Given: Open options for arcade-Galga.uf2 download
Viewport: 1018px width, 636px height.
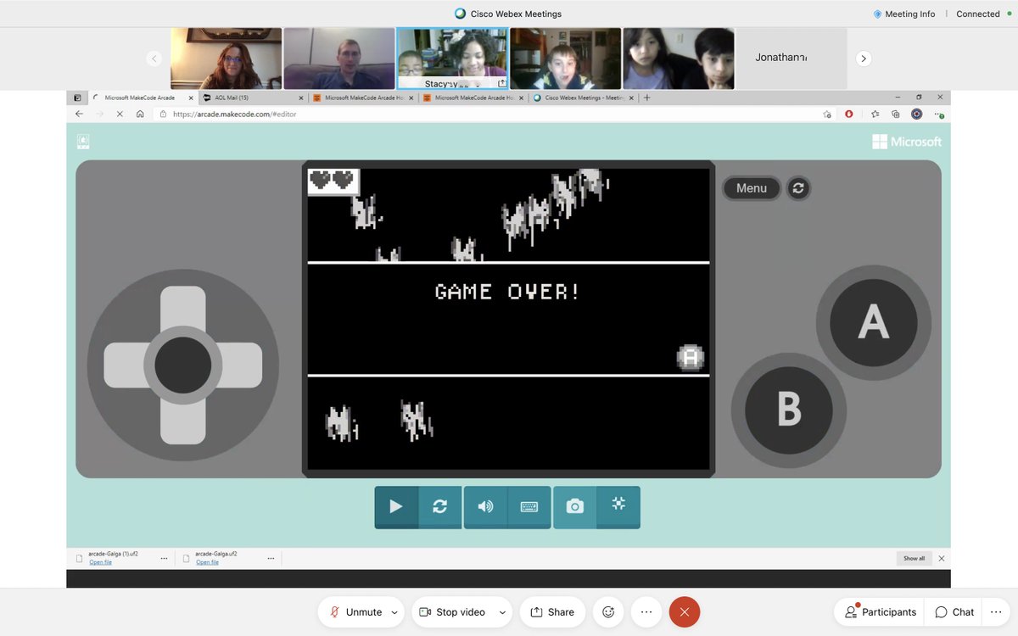Looking at the screenshot, I should coord(271,559).
